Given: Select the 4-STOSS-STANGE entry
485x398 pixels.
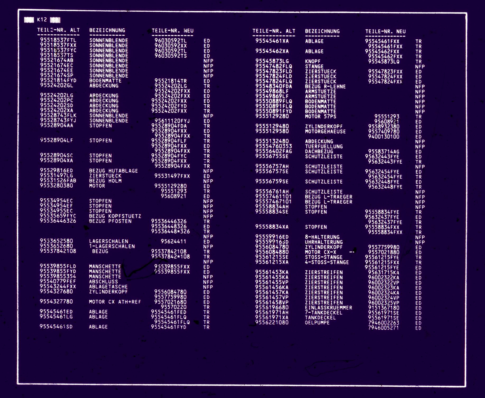Looking at the screenshot, I should click(x=327, y=262).
